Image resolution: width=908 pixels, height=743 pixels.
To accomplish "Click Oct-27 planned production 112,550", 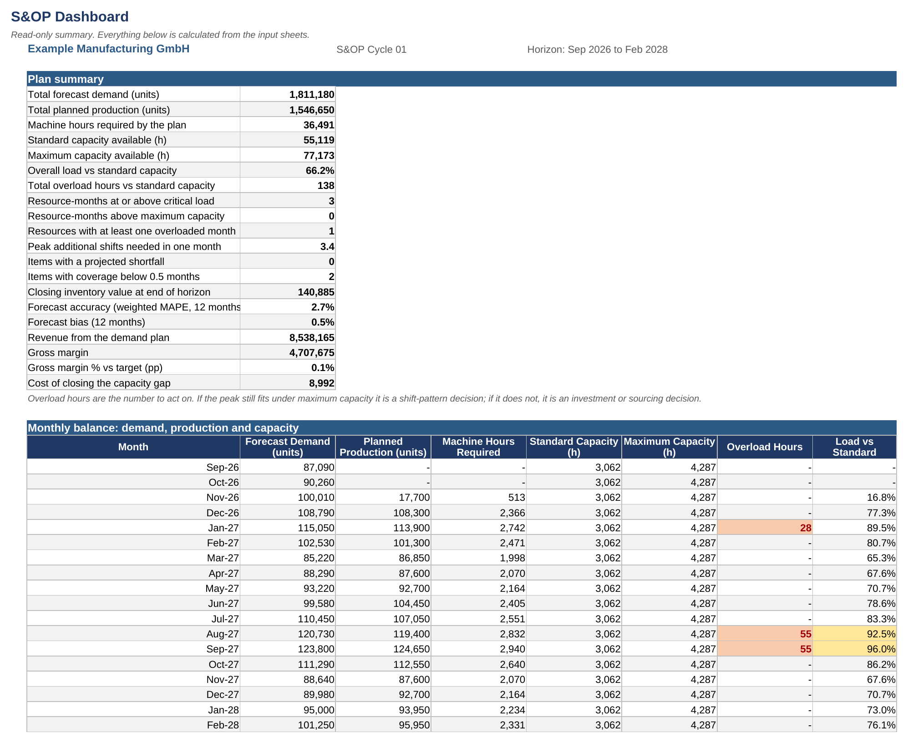I will coord(383,664).
